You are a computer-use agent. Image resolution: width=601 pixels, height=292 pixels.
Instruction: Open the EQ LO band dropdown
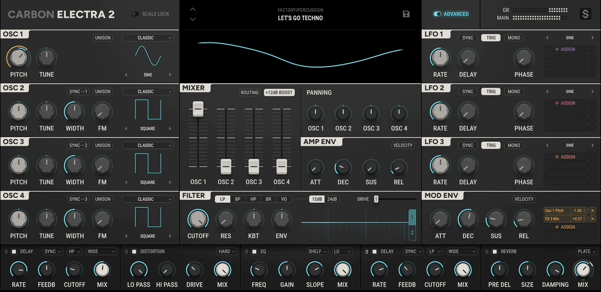[x=343, y=252]
